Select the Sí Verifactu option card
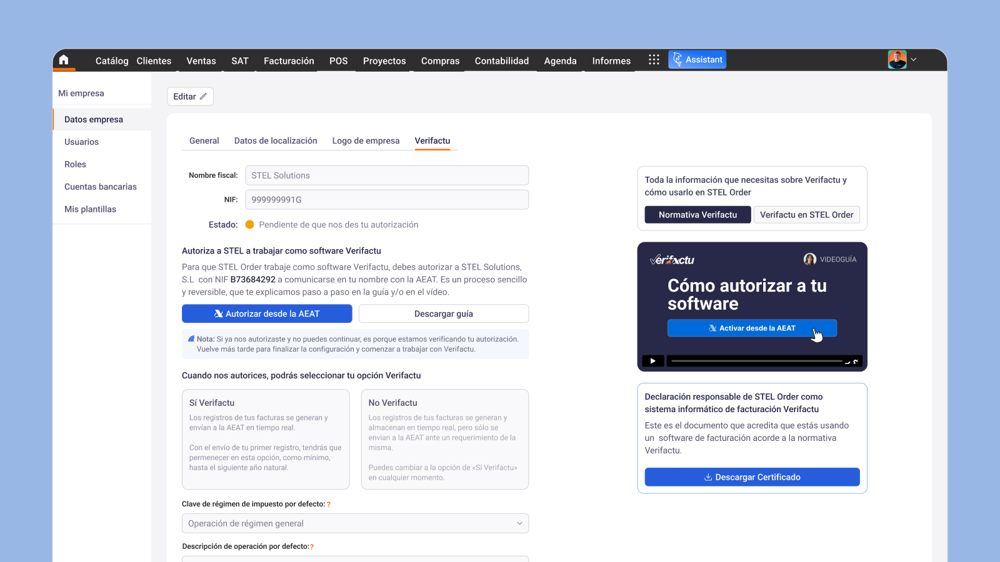 [266, 440]
